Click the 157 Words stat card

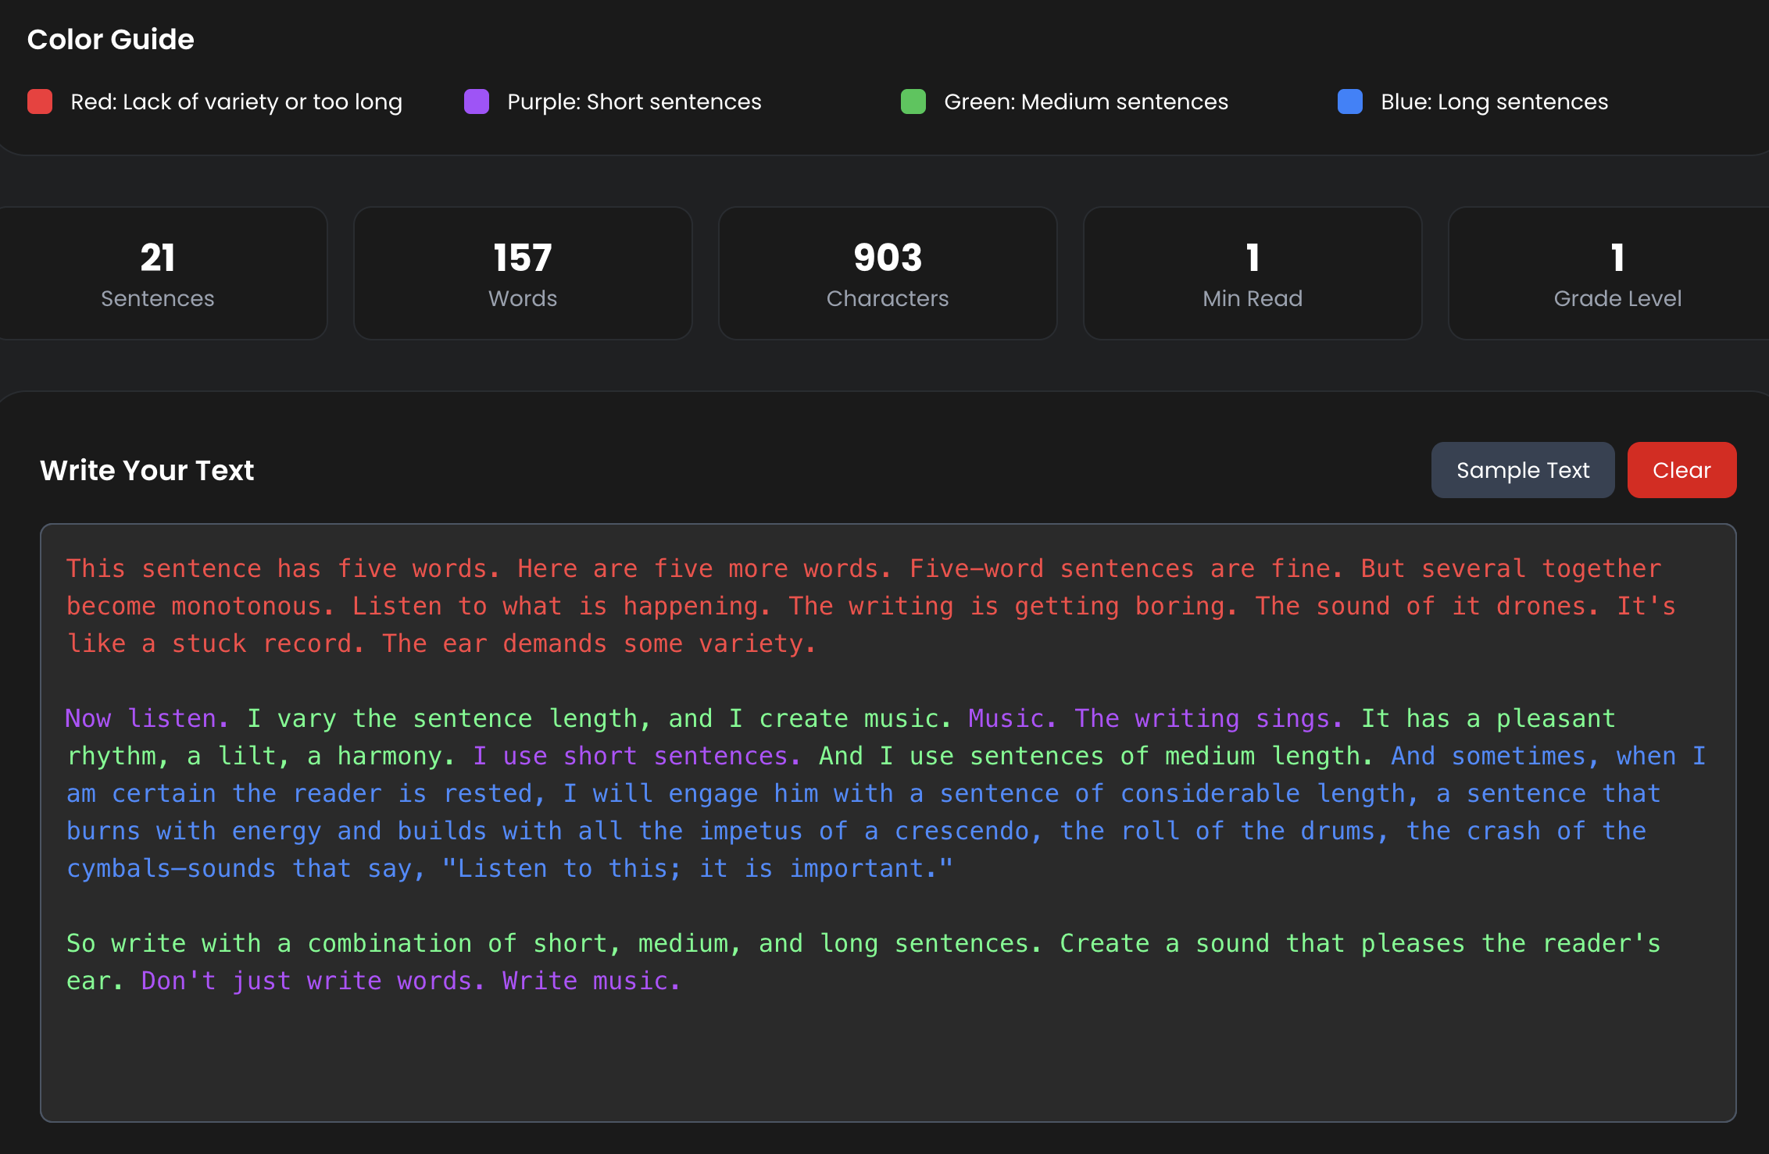523,273
